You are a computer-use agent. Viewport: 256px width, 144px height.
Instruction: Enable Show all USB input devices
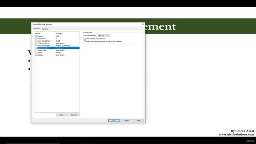click(x=84, y=39)
